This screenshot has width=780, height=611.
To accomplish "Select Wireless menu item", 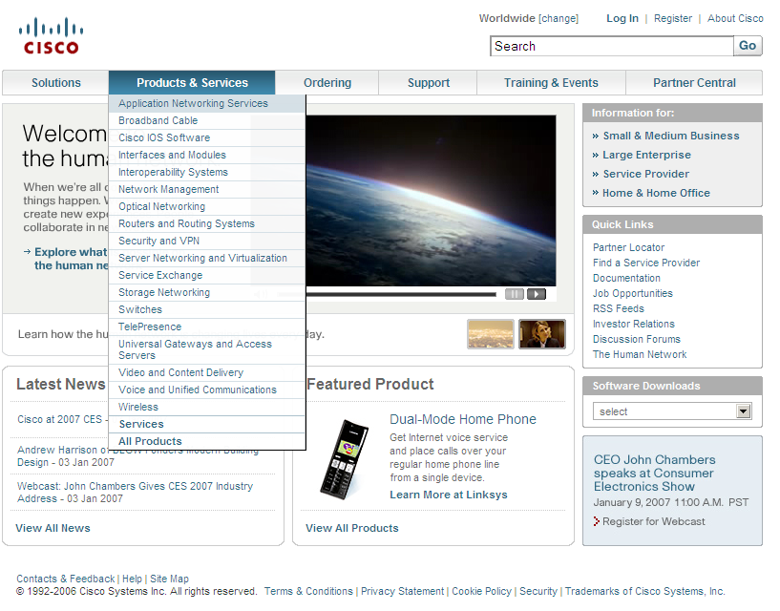I will (207, 407).
